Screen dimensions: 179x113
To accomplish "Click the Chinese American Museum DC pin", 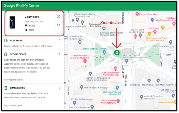I will click(117, 88).
